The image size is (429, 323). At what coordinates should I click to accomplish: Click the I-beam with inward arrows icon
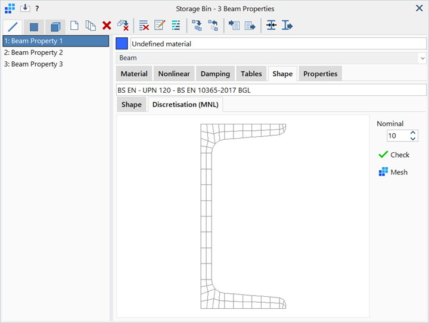272,25
